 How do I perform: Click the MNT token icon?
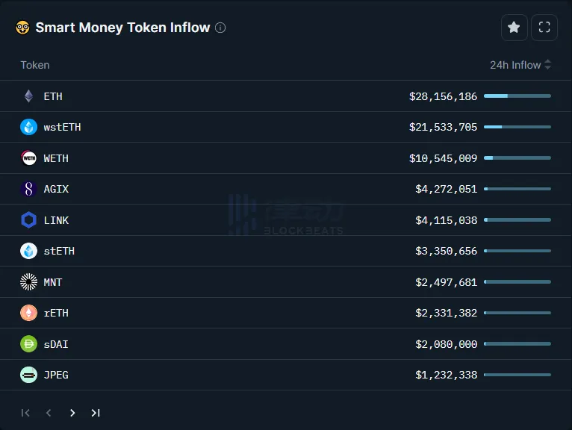[x=28, y=282]
